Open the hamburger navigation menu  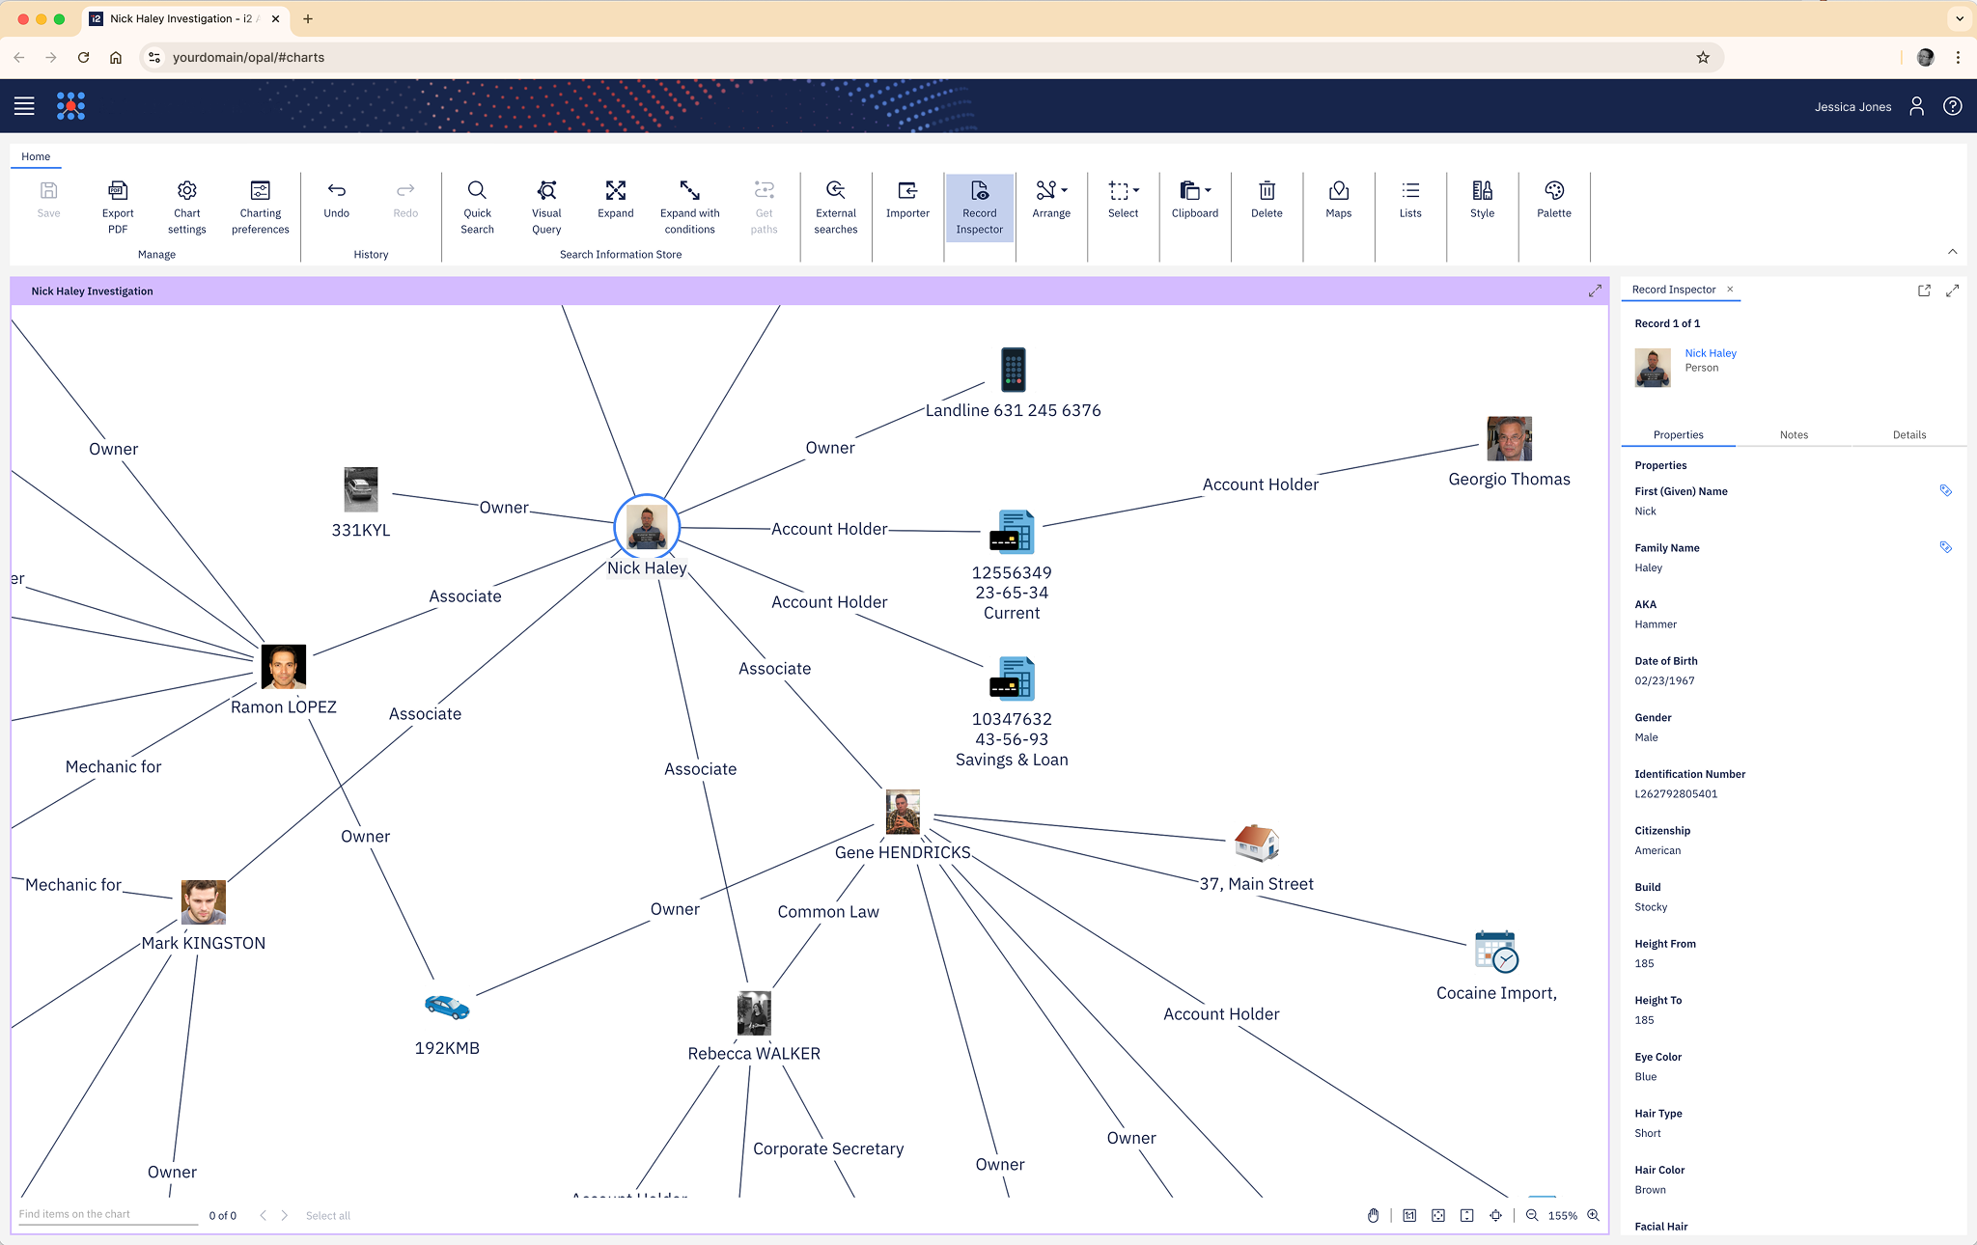point(24,106)
